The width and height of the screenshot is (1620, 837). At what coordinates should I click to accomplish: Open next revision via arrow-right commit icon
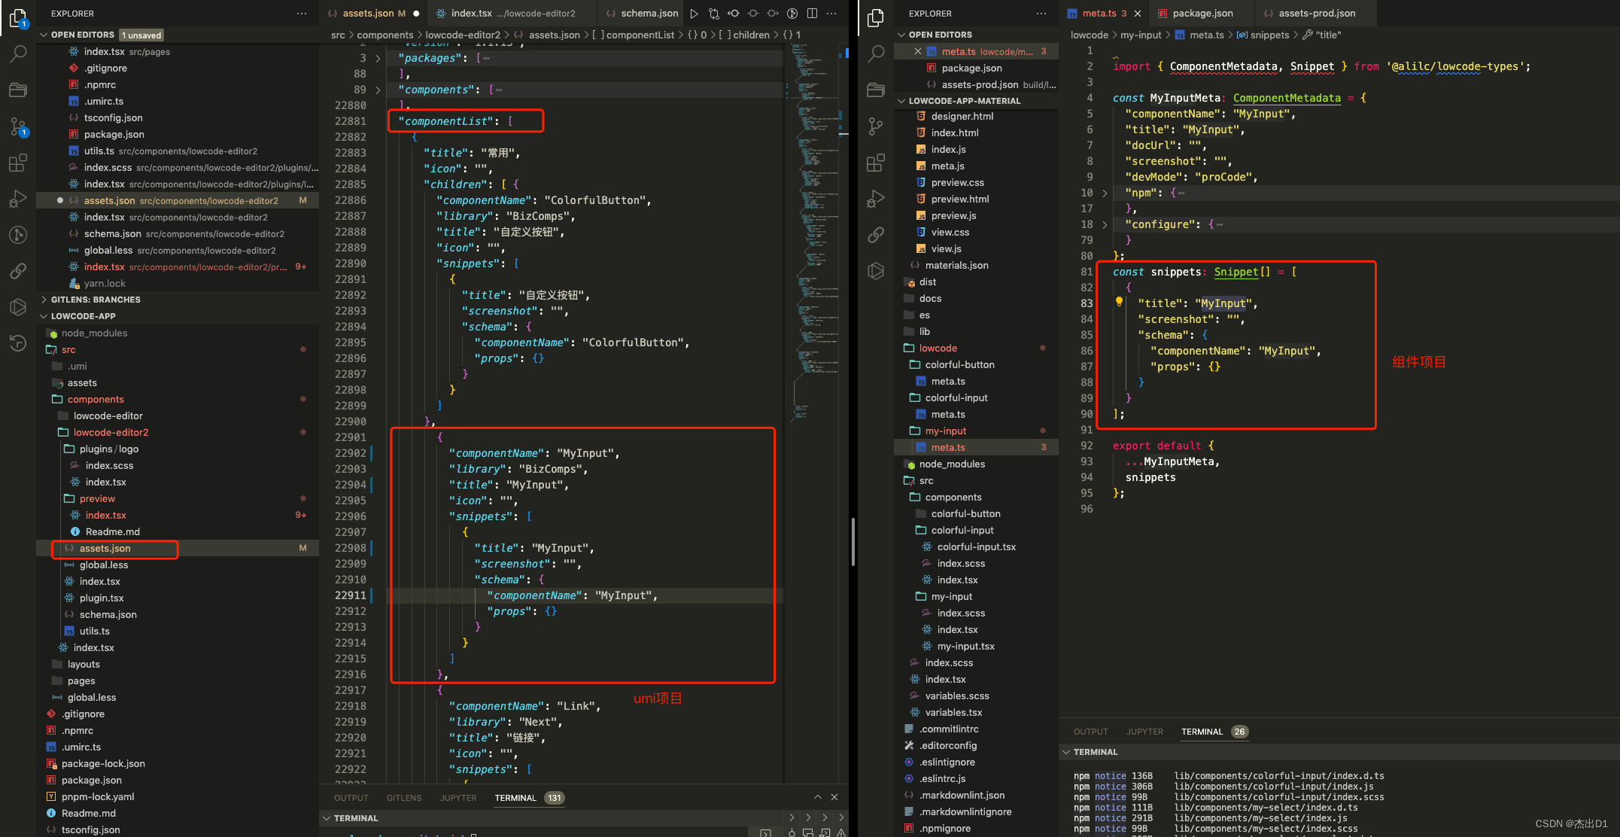pos(773,14)
